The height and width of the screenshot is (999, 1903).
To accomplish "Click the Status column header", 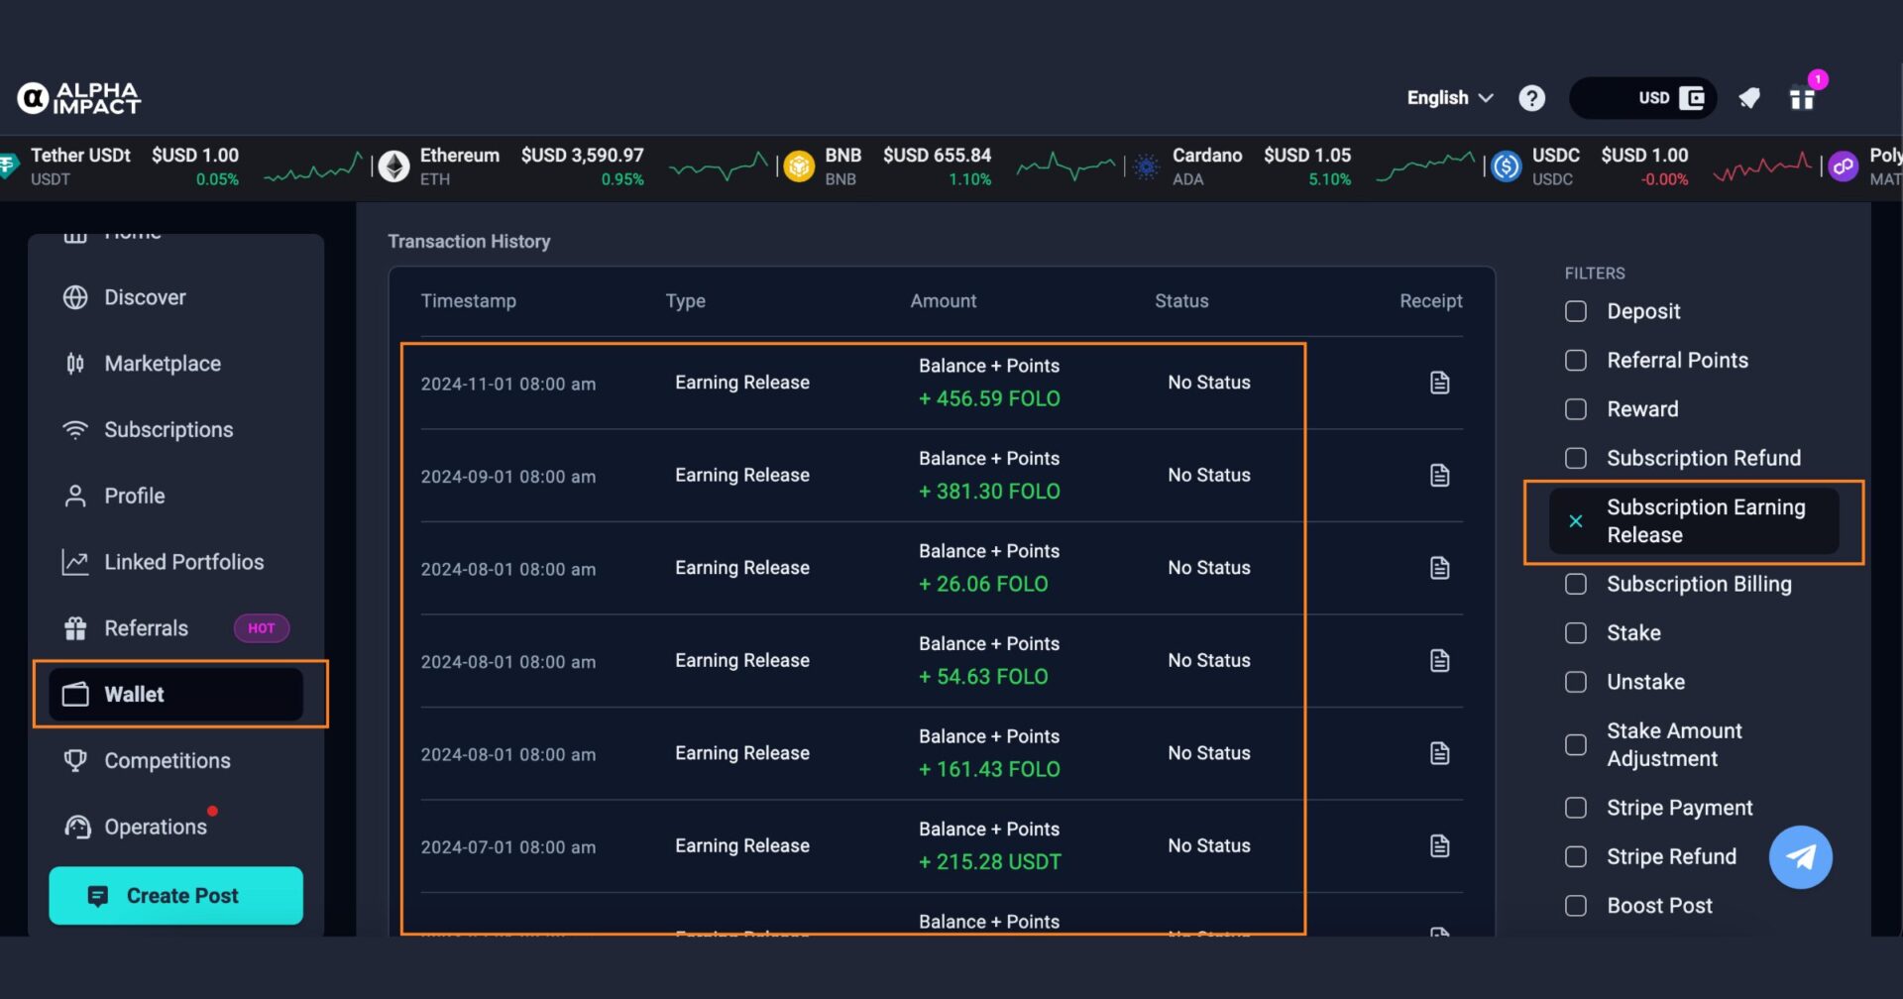I will [x=1181, y=301].
